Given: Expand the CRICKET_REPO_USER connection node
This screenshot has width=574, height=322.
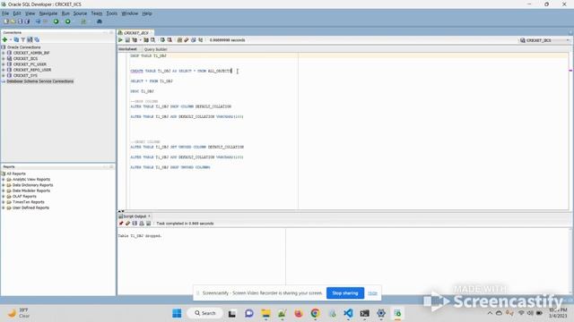Looking at the screenshot, I should pyautogui.click(x=4, y=70).
